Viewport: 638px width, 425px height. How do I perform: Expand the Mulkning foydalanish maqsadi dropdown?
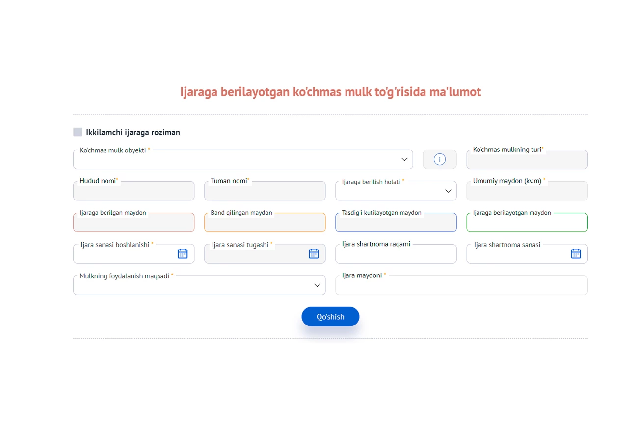199,285
